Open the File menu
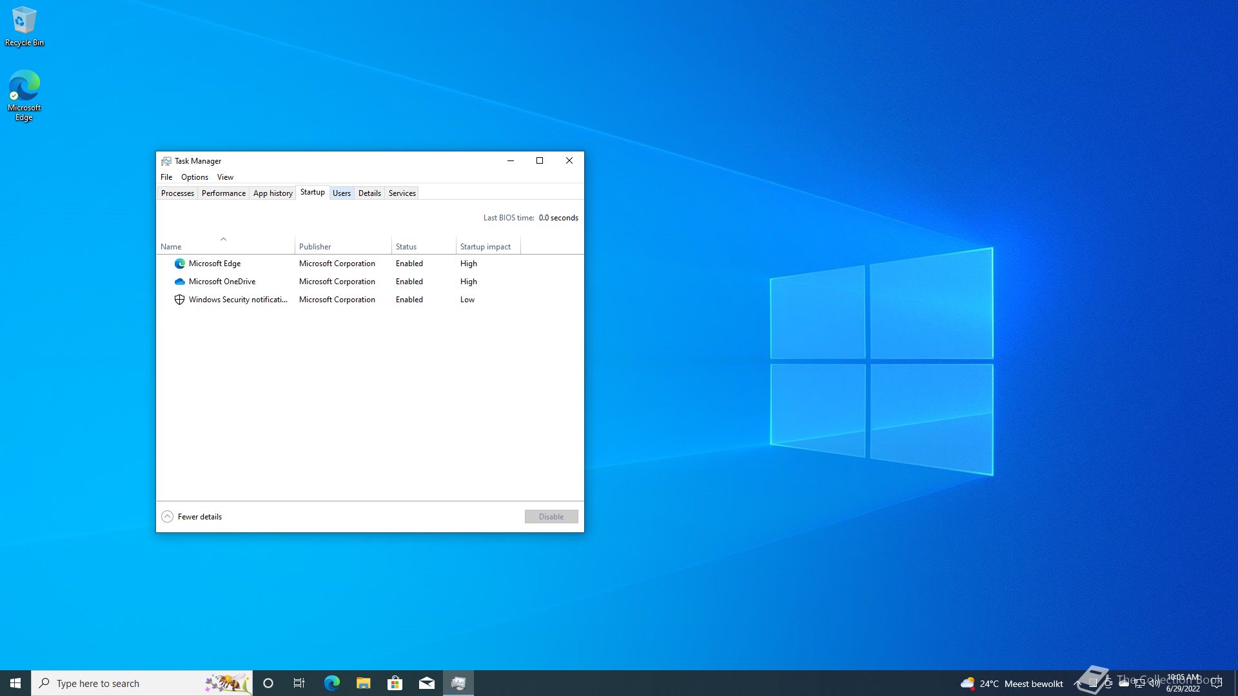The image size is (1238, 696). pos(166,177)
